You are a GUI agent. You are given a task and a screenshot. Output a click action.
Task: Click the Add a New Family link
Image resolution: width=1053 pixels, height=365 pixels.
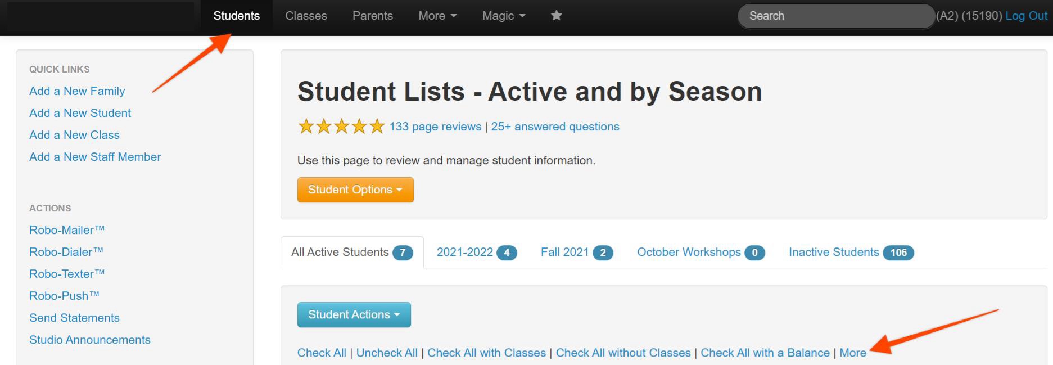(77, 91)
